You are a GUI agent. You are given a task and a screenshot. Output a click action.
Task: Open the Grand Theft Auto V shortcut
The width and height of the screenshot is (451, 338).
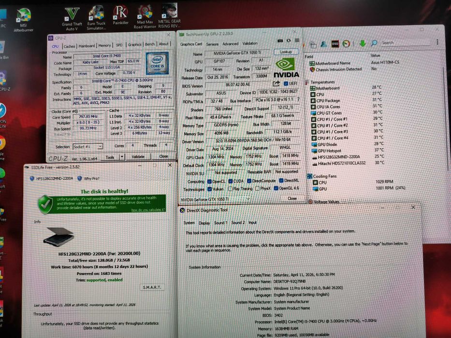coord(72,19)
